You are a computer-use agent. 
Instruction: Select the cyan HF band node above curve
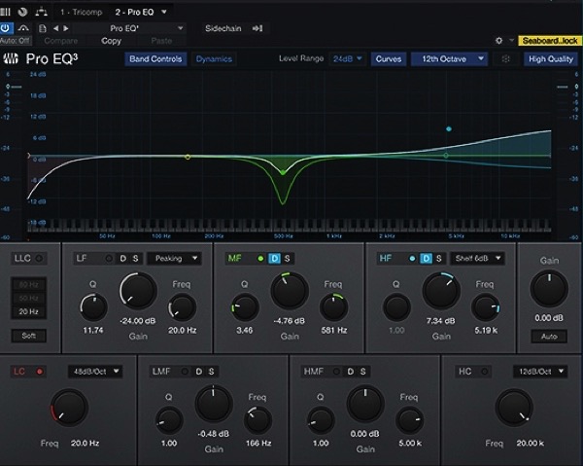click(449, 128)
